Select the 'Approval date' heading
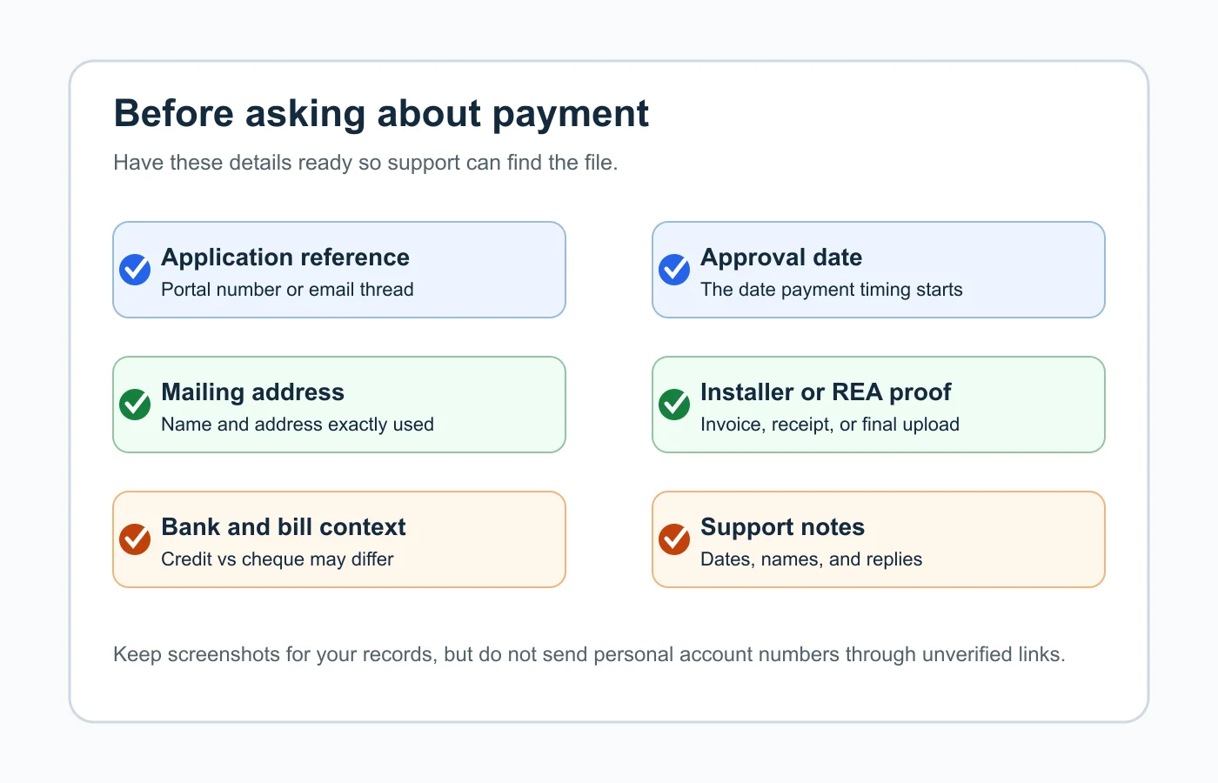The width and height of the screenshot is (1218, 783). (x=781, y=258)
